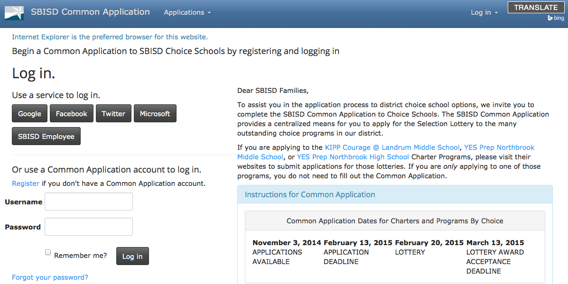Log in with Google service
Screen dimensions: 568x284
(29, 114)
